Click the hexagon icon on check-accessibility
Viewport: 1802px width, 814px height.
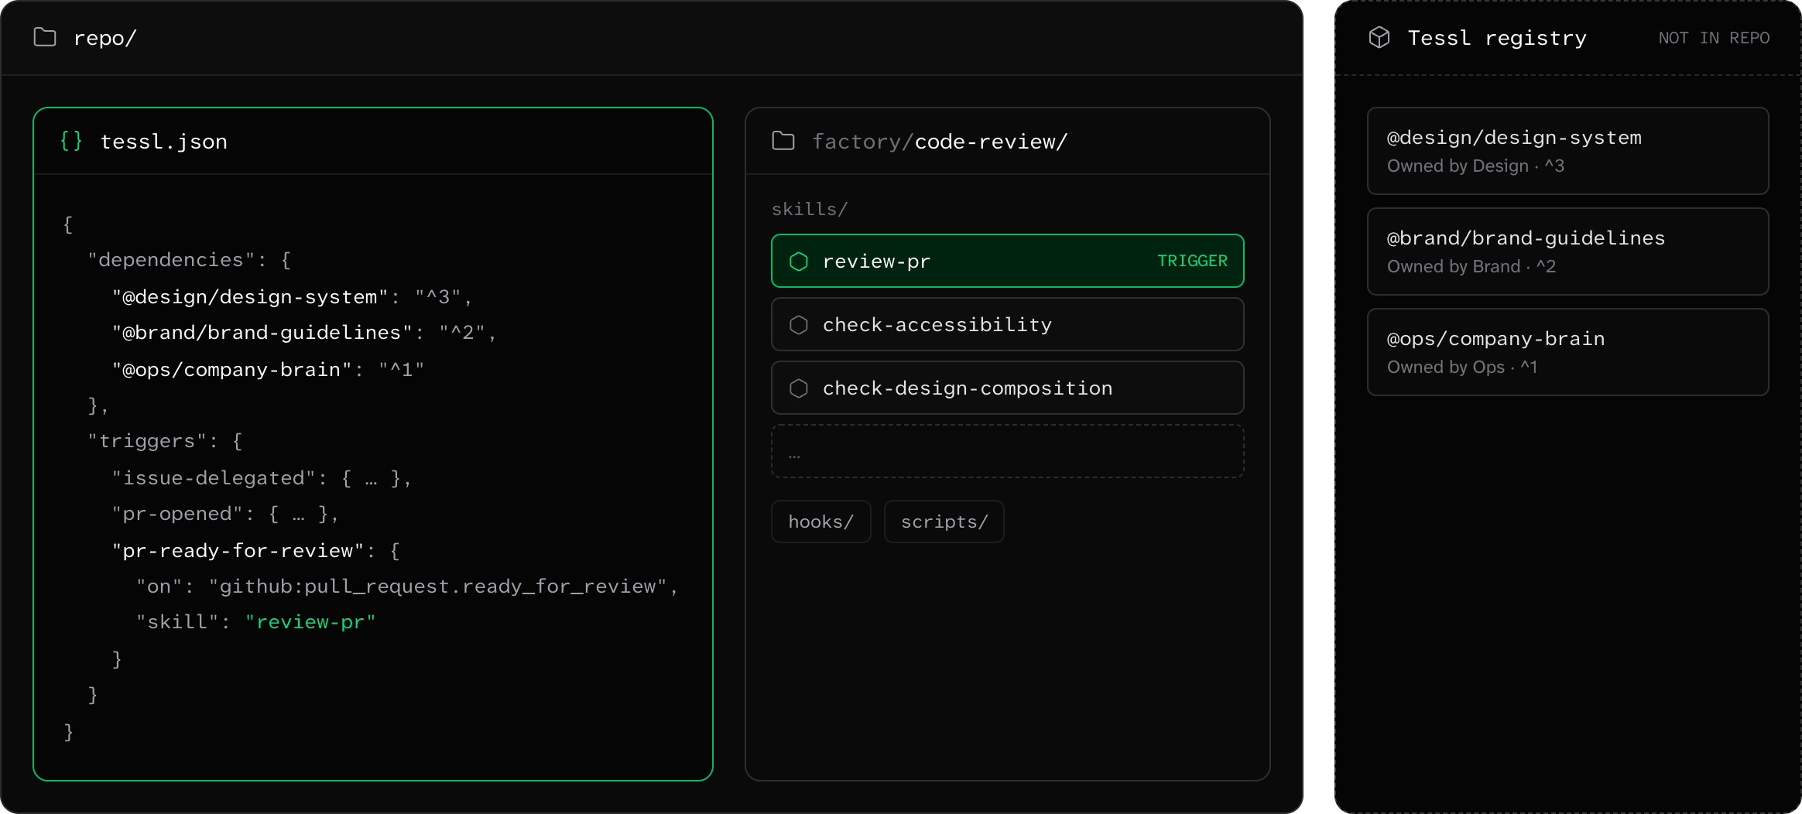tap(799, 325)
